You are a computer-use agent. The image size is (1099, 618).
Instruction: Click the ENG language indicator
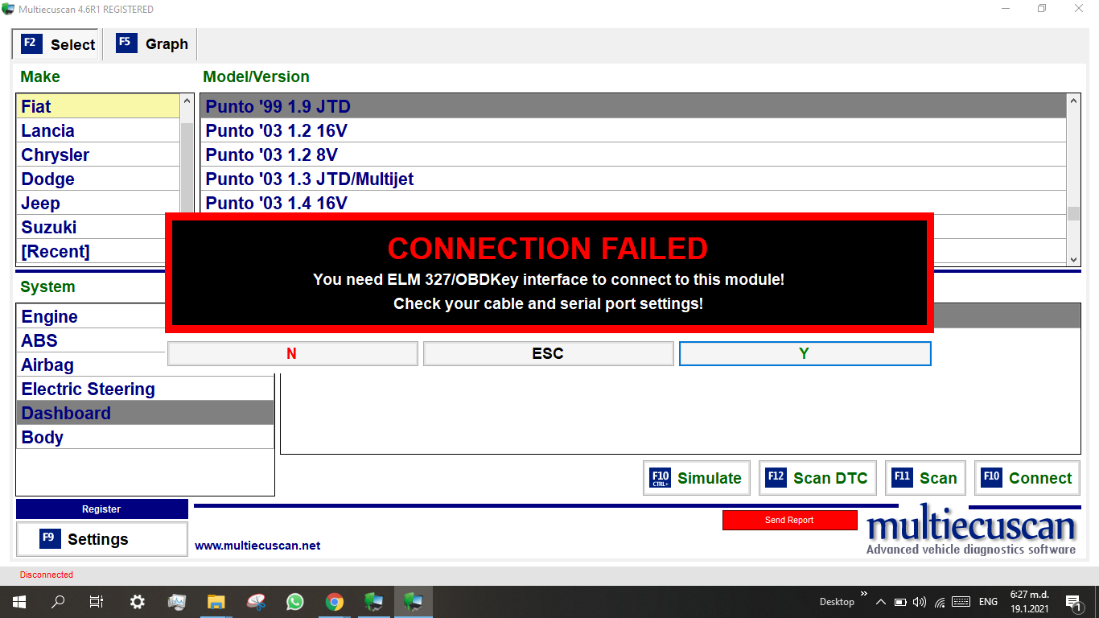(988, 602)
